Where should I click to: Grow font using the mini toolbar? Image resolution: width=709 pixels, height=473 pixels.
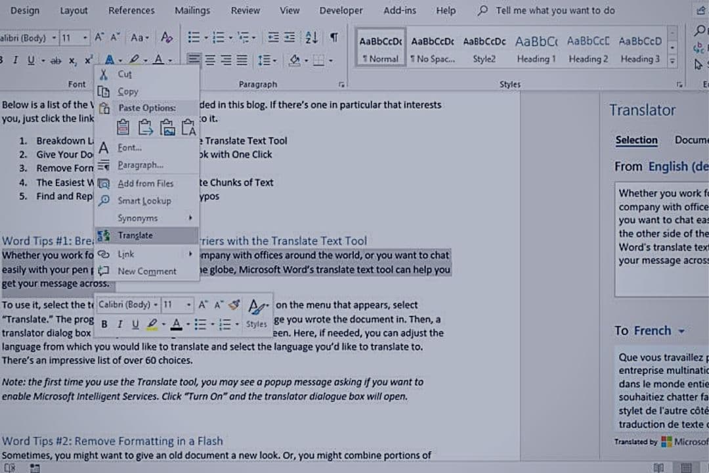[x=203, y=305]
